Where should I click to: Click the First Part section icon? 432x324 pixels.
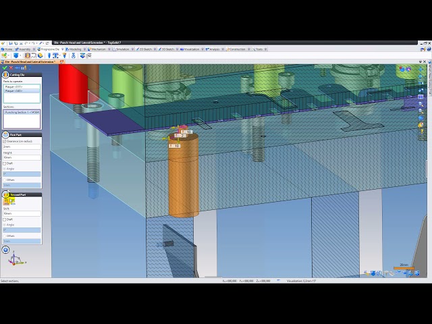coord(5,135)
